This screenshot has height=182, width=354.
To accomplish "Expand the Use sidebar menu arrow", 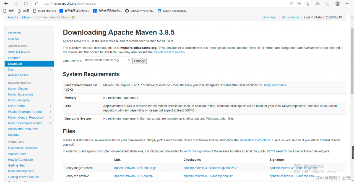I will tap(50, 69).
